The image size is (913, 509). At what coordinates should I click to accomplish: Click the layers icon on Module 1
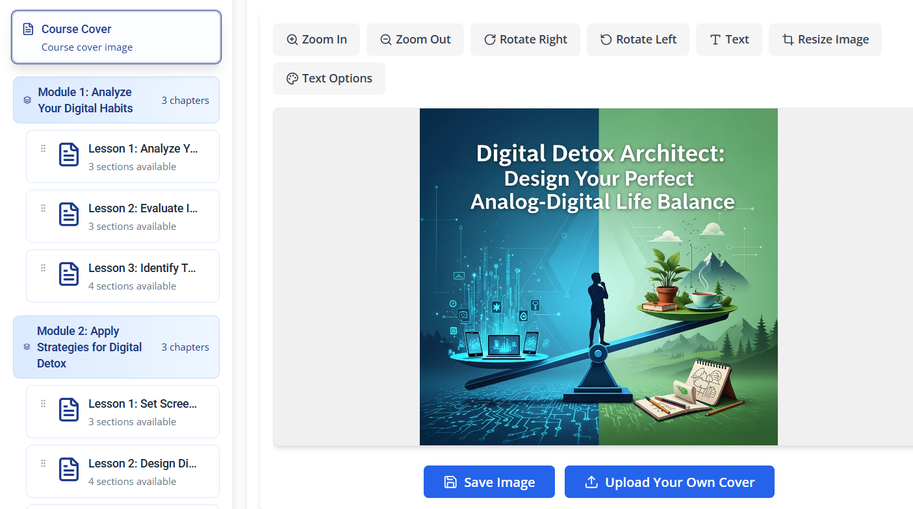(27, 100)
